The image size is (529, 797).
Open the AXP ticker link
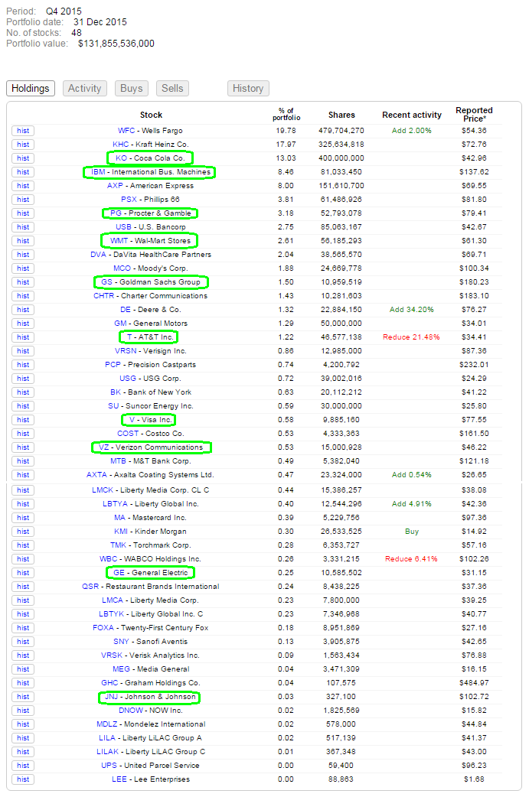(115, 186)
